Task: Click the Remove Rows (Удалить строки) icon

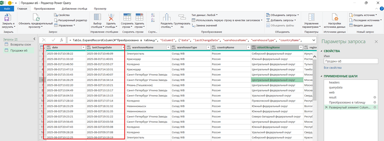Action: coord(139,17)
